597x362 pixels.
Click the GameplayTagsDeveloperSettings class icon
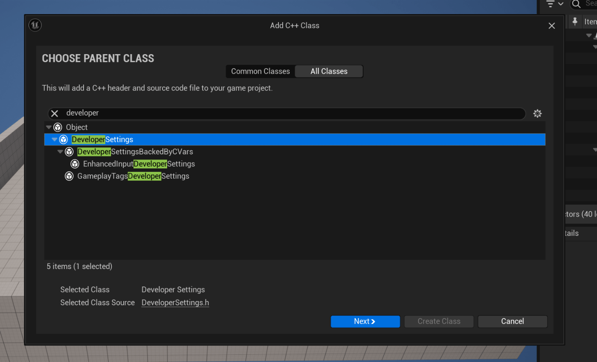click(x=69, y=176)
